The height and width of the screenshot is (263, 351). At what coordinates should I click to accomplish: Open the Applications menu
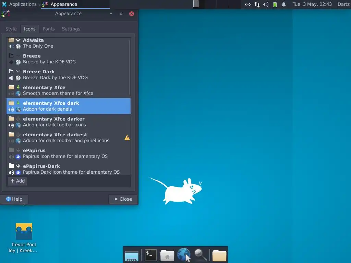pos(19,4)
